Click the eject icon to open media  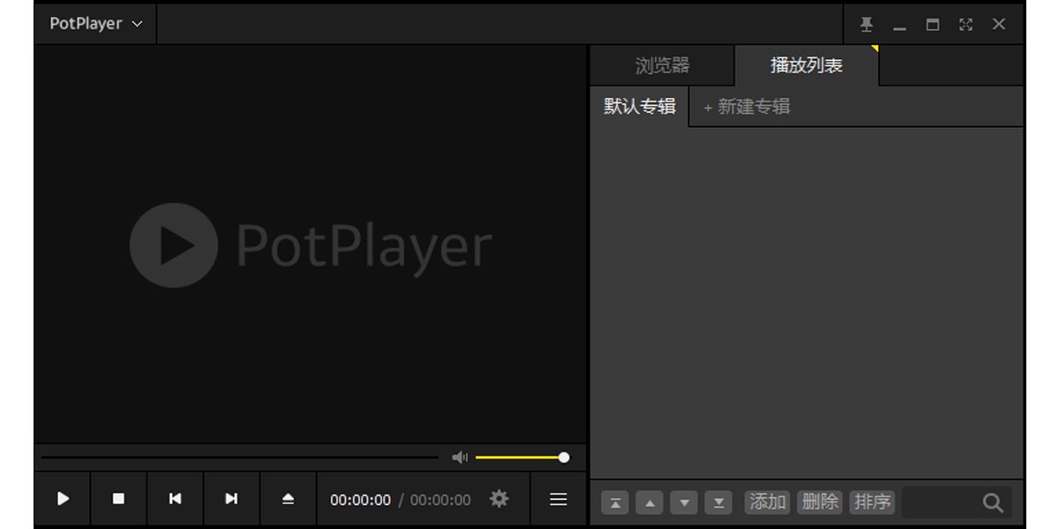coord(288,499)
